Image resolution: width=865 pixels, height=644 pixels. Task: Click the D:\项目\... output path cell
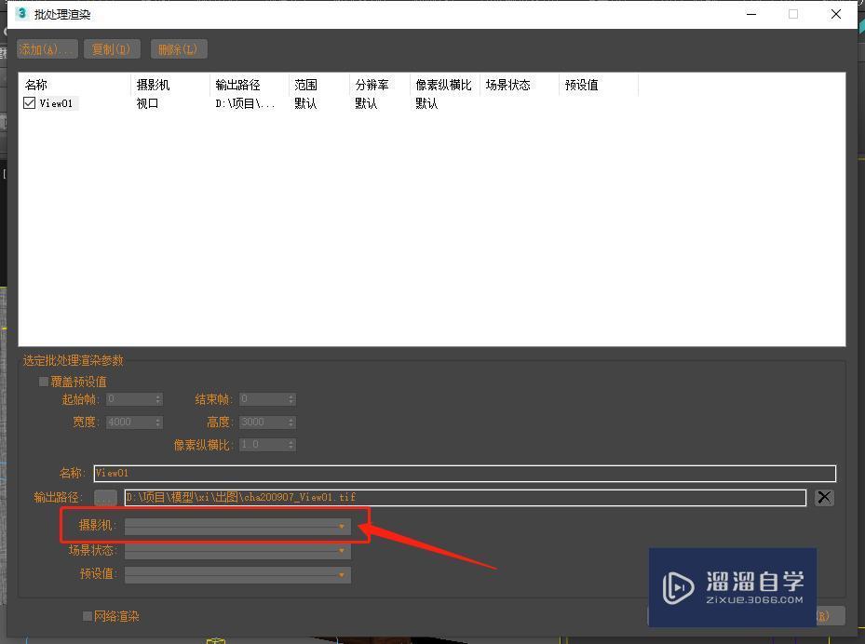point(245,103)
